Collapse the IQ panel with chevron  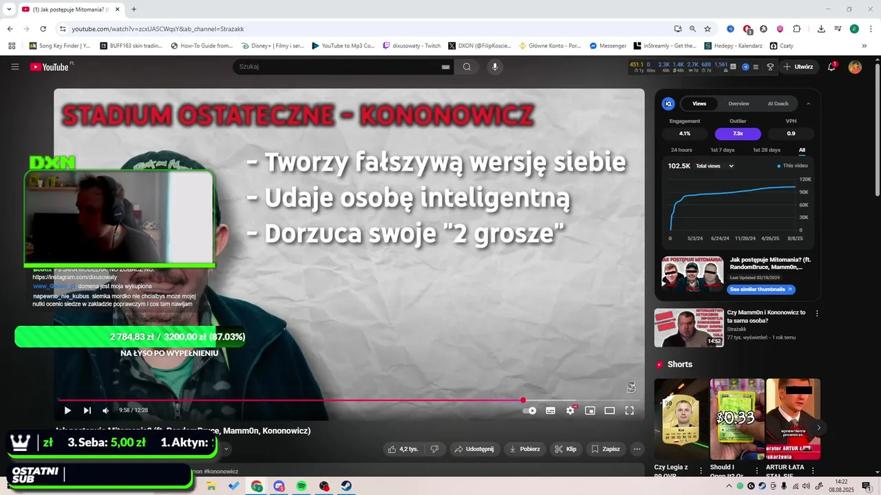808,104
